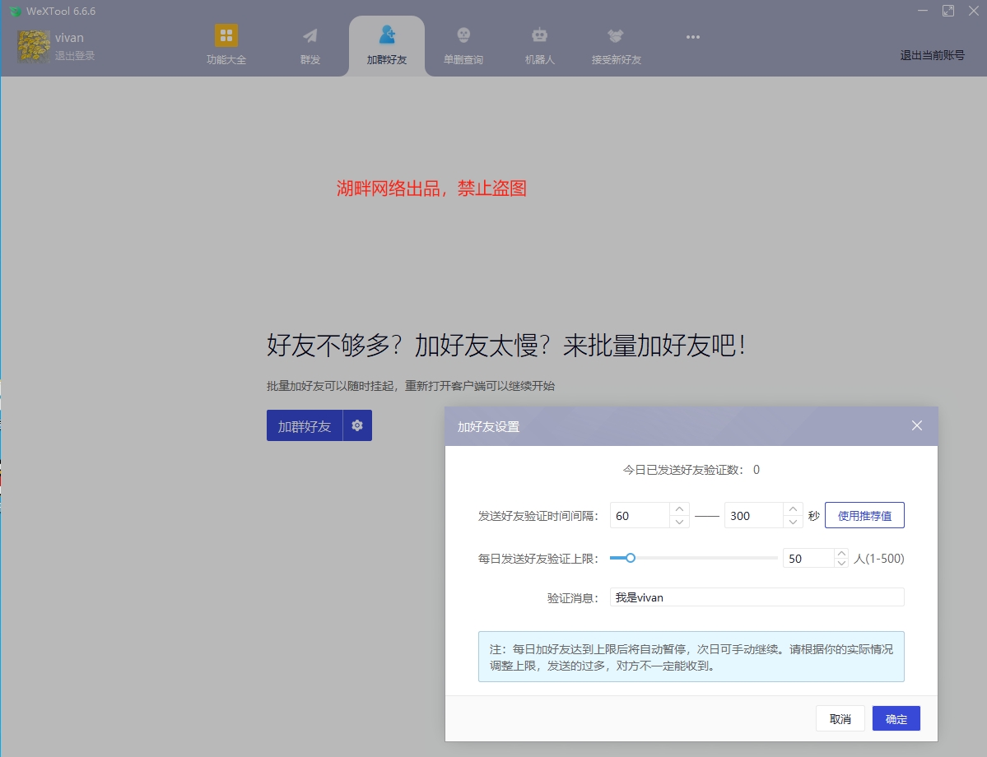Confirm settings with the 确定 button
The image size is (987, 757).
click(x=896, y=718)
